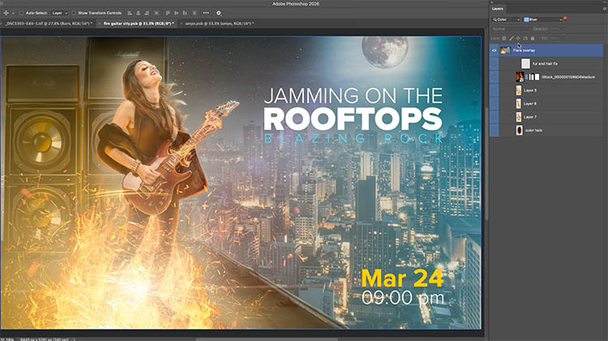Viewport: 608px width, 341px height.
Task: Click the Flare overlay layer thumbnail
Action: pos(505,50)
